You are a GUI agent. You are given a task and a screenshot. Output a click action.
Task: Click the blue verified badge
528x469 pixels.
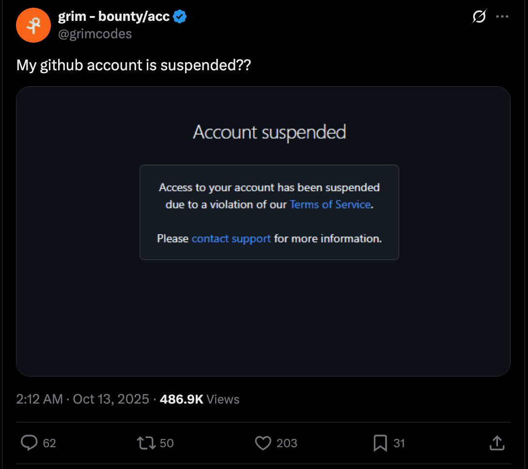(180, 17)
